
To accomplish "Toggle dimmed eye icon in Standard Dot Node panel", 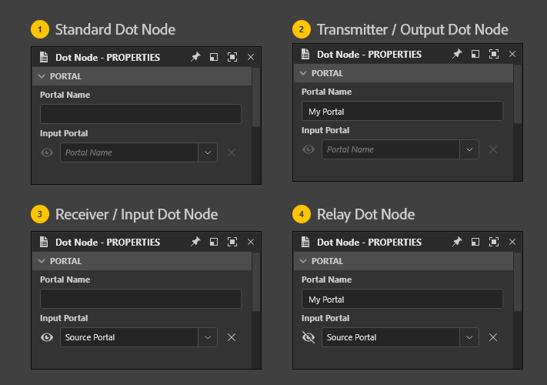I will [x=47, y=152].
